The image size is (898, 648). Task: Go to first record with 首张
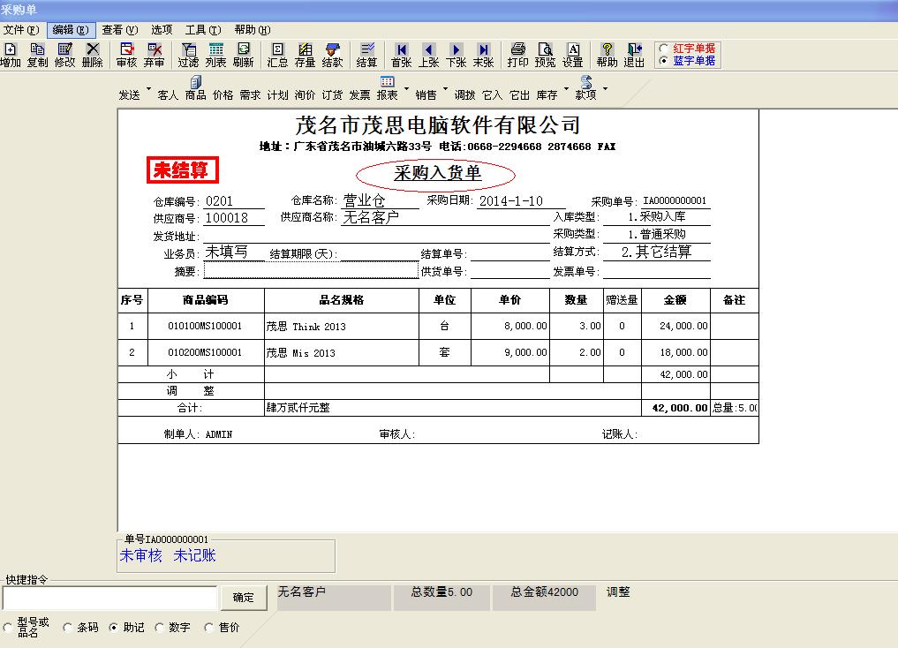click(x=402, y=55)
